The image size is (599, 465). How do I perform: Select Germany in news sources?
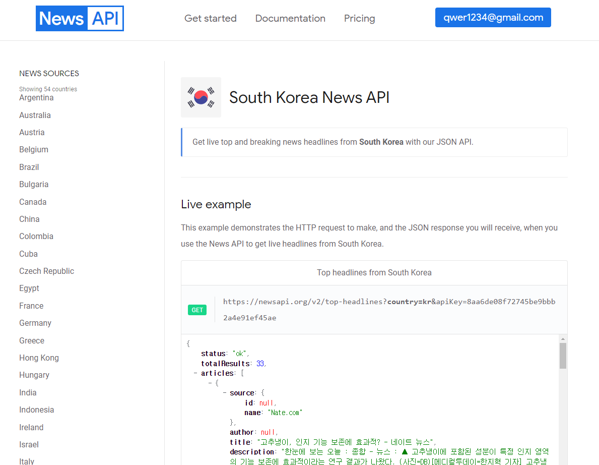[35, 323]
